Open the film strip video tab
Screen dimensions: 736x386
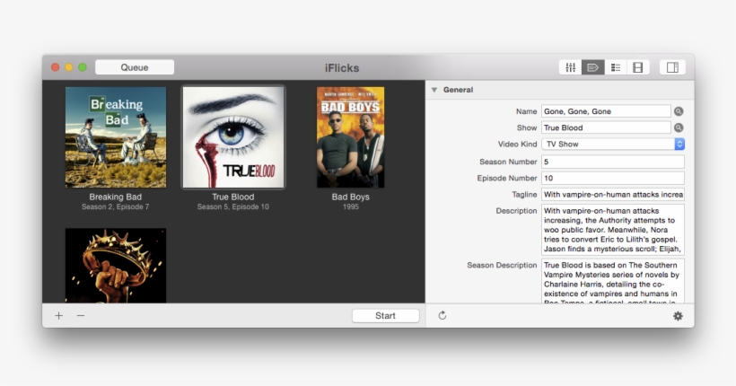point(638,67)
